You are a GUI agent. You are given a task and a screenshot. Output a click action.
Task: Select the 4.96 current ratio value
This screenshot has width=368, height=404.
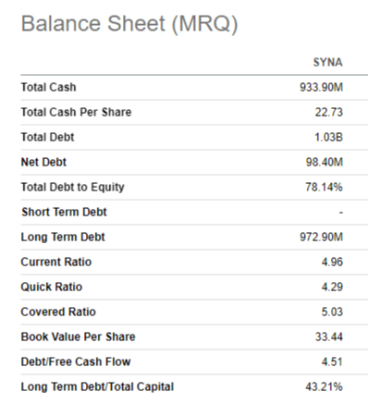(332, 262)
